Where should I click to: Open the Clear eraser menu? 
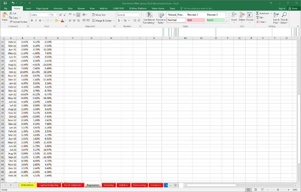click(261, 22)
